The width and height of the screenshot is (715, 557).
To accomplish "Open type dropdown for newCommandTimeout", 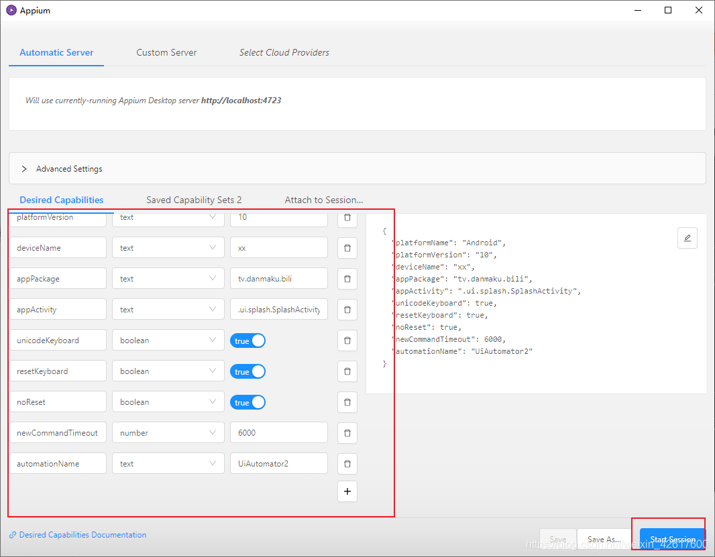I will click(x=168, y=432).
